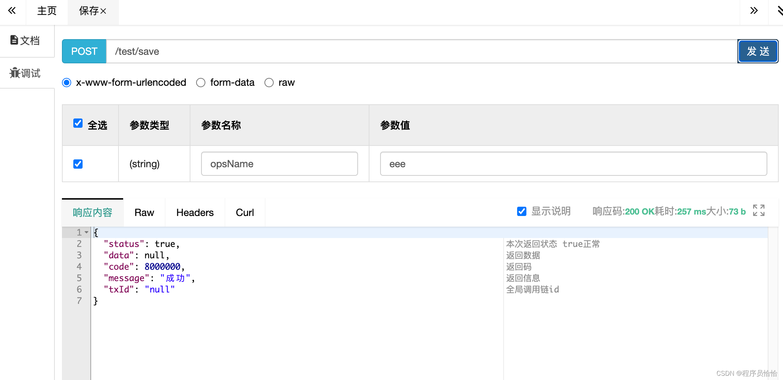Toggle the opsName parameter row checkbox
This screenshot has width=783, height=380.
(78, 164)
